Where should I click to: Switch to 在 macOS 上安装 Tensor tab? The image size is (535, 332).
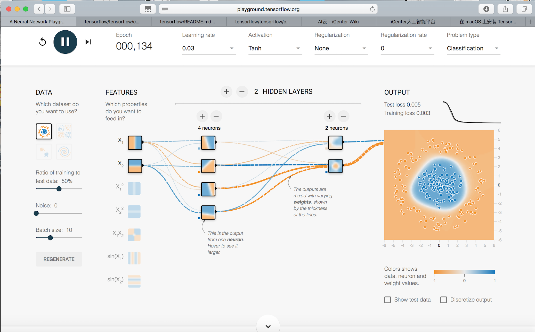488,22
